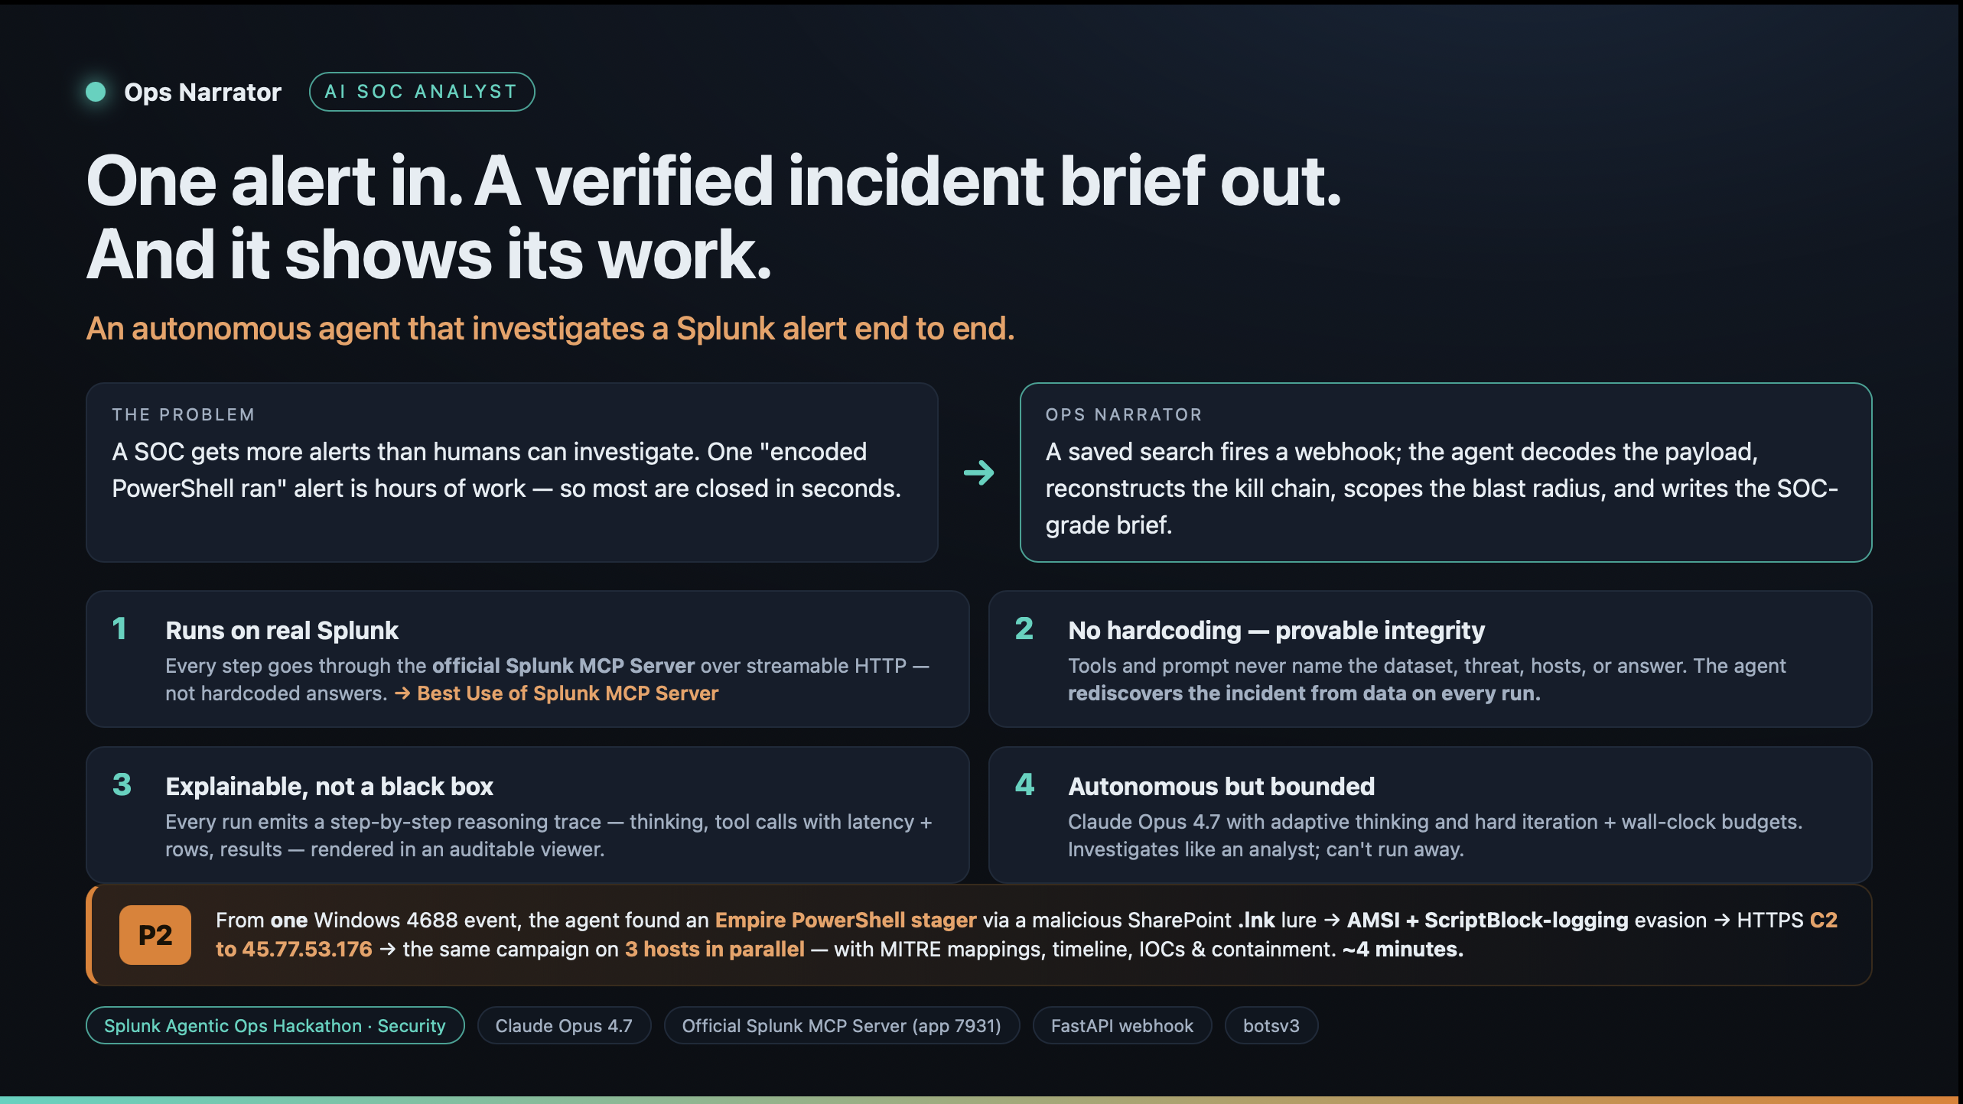Click the sentence starting "Every run emits a step-by-step reasoning trace"

(549, 836)
